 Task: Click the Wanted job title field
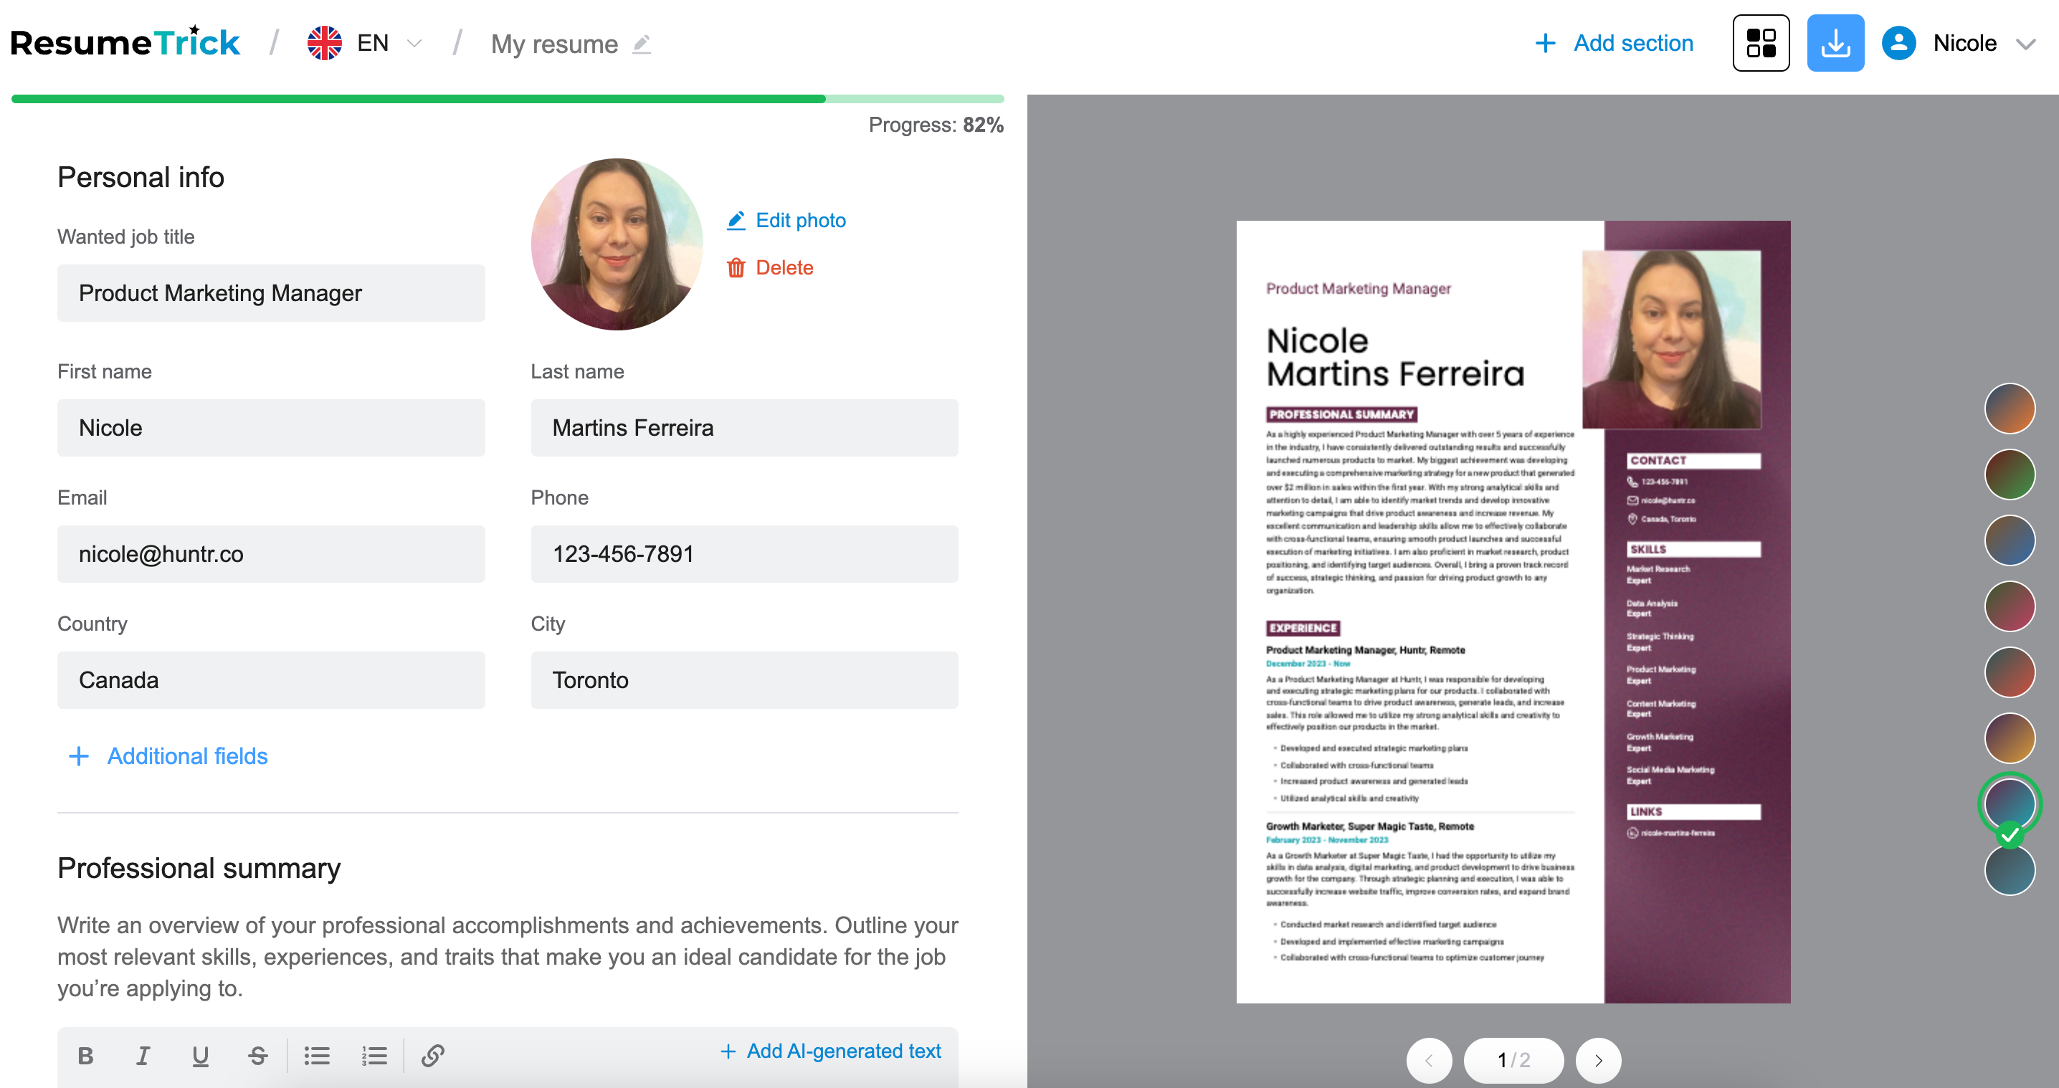click(x=270, y=293)
